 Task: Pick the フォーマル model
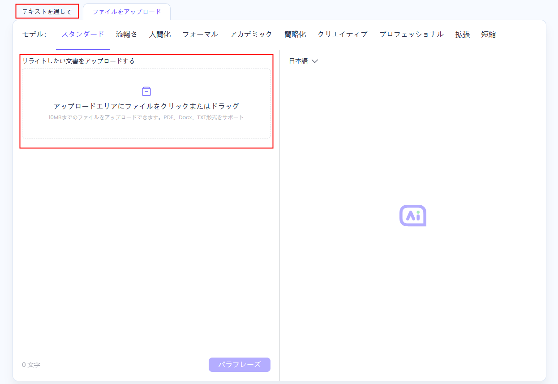point(200,35)
